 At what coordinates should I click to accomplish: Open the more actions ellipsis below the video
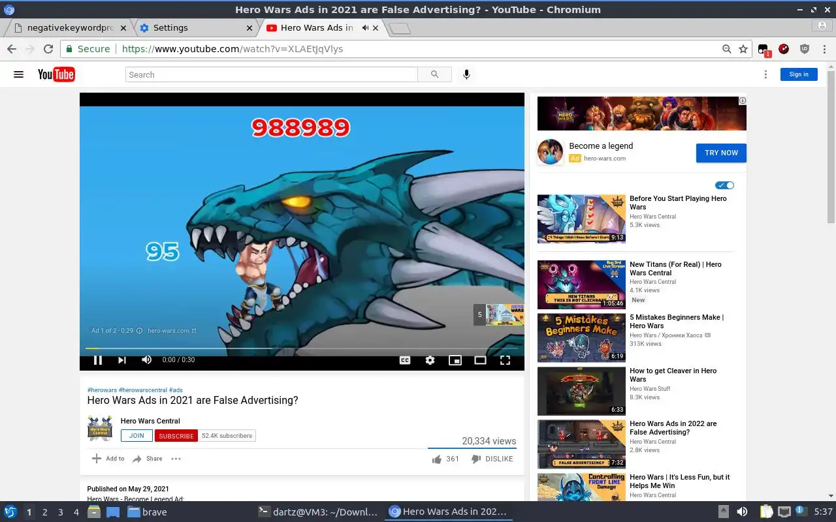coord(176,459)
